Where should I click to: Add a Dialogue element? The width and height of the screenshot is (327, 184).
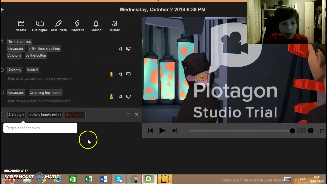coord(40,26)
